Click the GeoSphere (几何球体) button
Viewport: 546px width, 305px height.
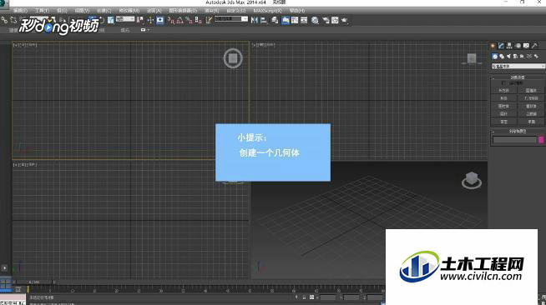531,98
